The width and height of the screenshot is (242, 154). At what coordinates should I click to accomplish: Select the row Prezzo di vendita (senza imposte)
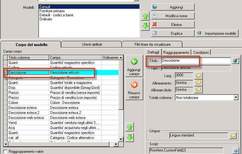pos(63,93)
